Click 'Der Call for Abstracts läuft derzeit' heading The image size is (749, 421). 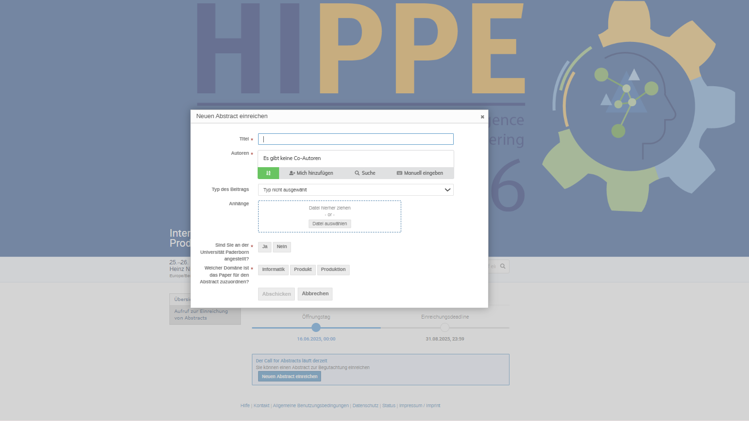click(x=291, y=361)
